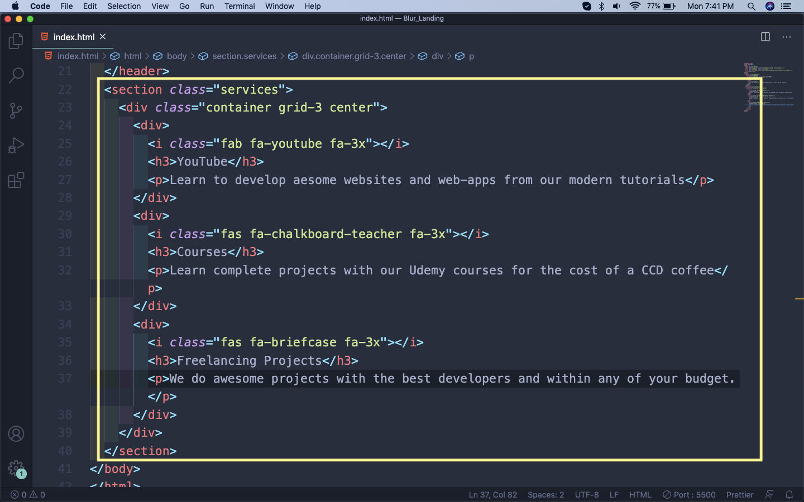Open Spotlight search in menu bar
The height and width of the screenshot is (502, 804).
point(752,6)
